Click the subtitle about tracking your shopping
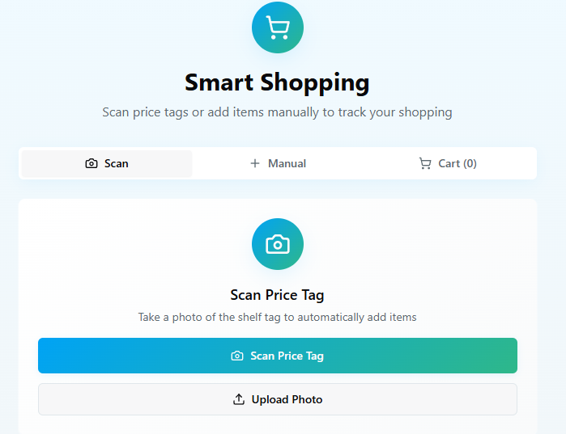Viewport: 566px width, 434px height. (277, 112)
